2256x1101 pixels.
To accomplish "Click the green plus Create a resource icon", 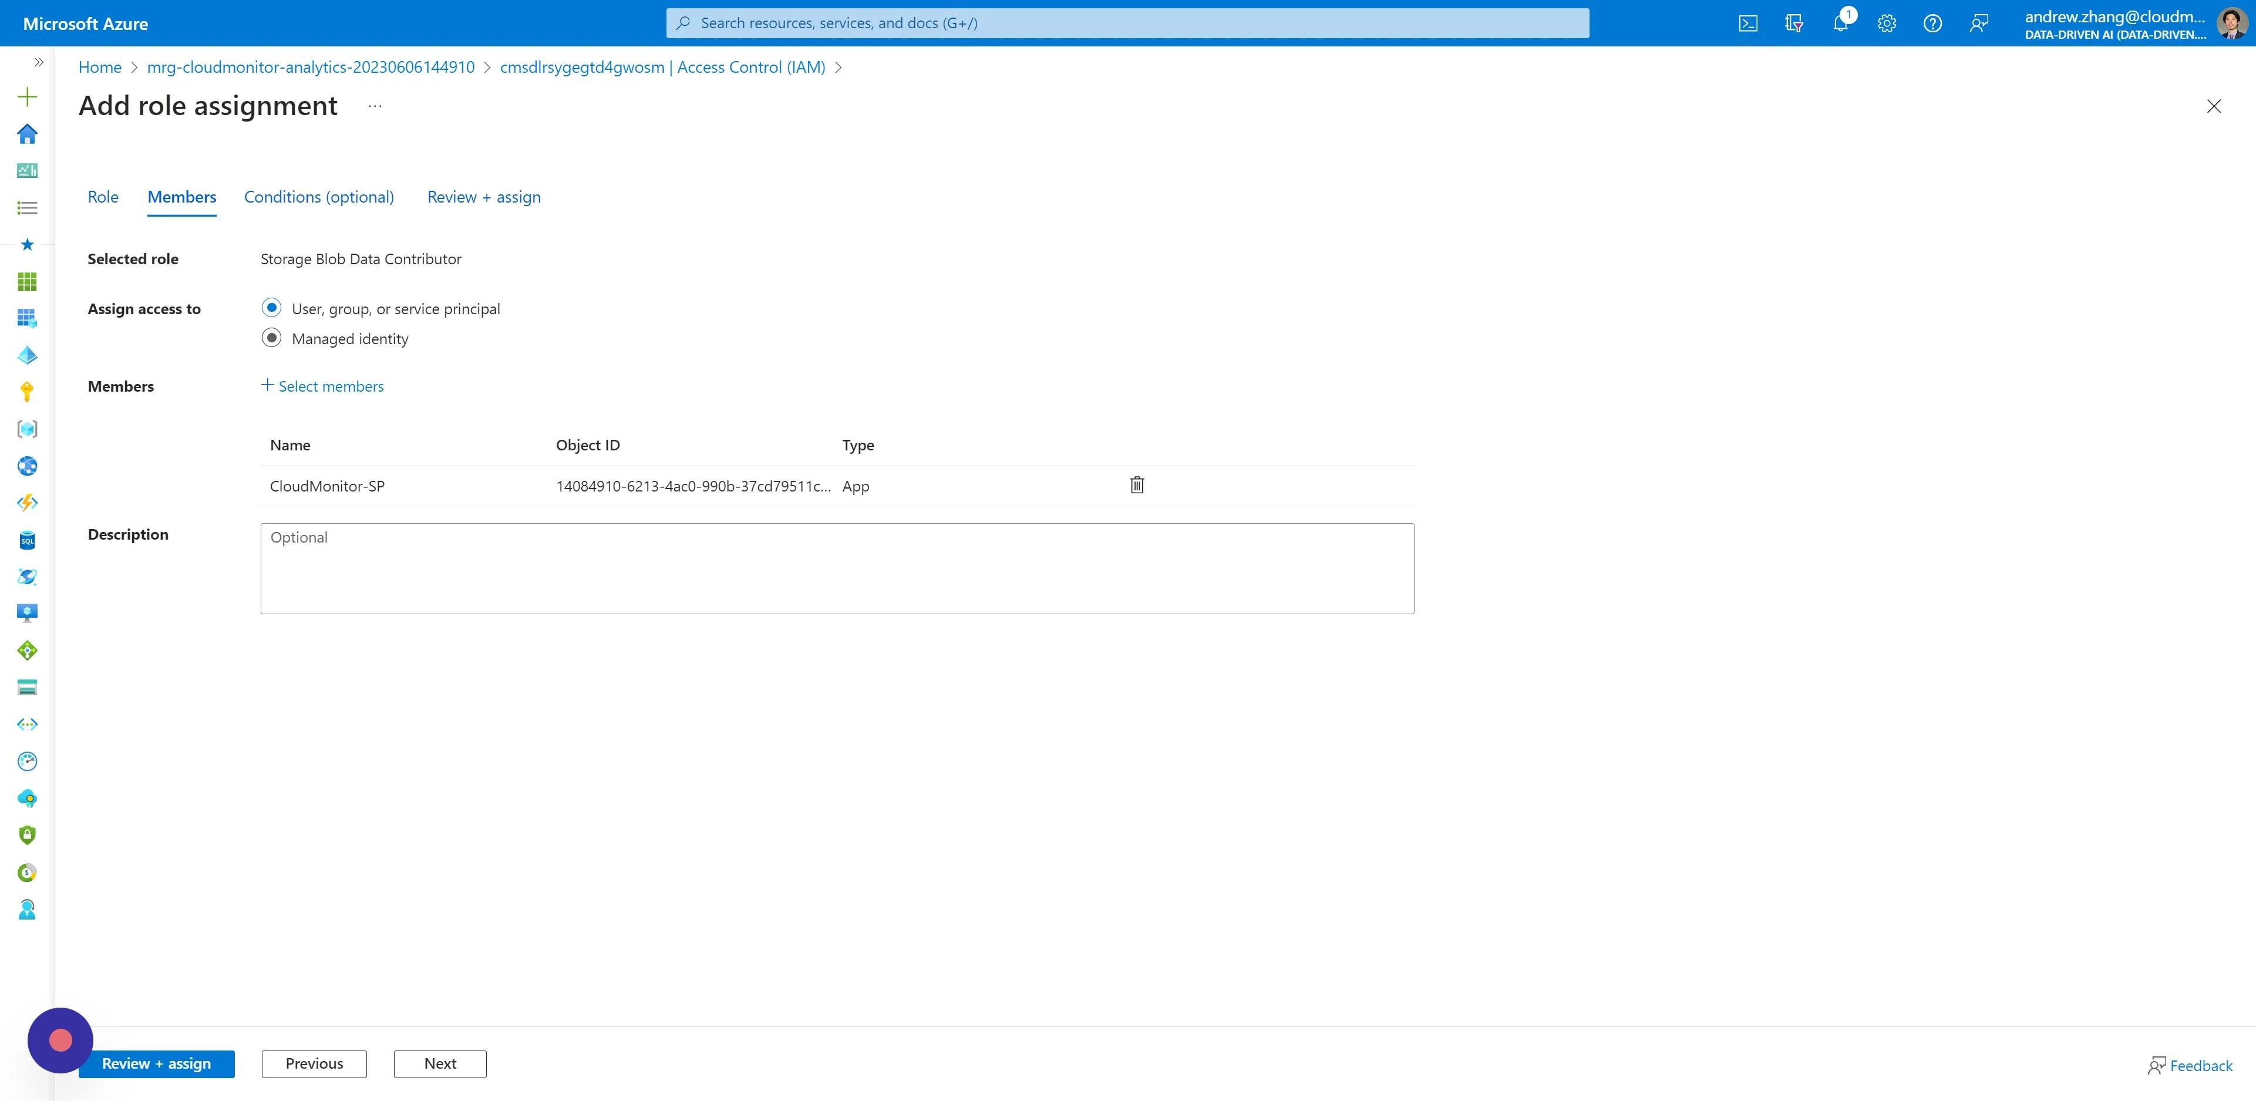I will tap(27, 96).
